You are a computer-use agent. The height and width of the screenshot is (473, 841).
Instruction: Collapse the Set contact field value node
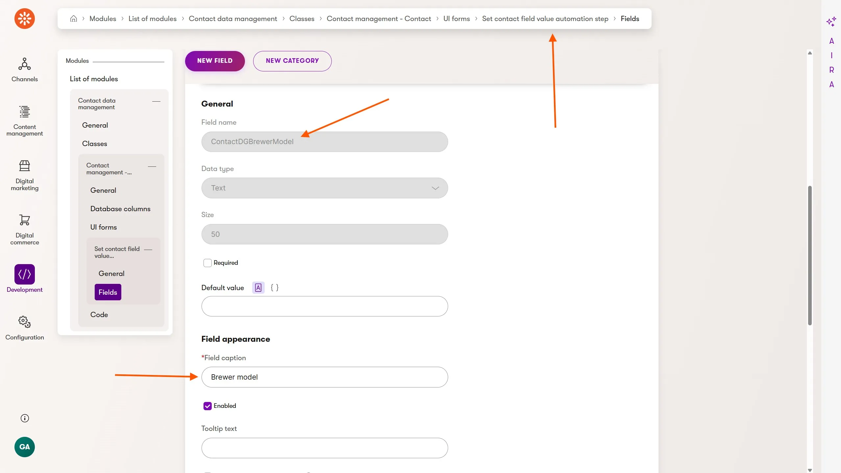click(x=148, y=250)
